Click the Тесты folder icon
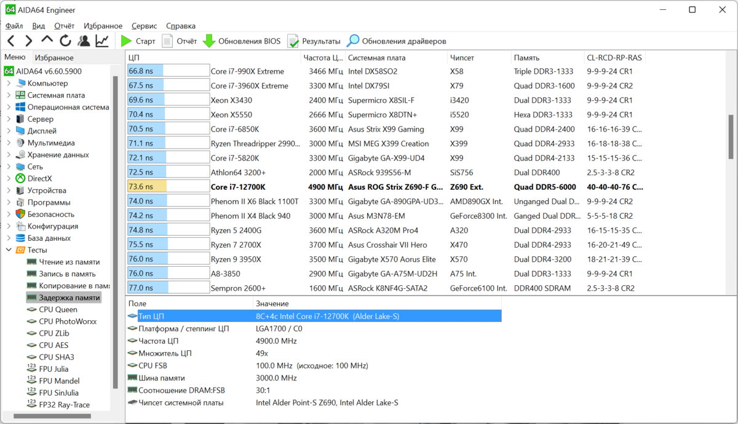The height and width of the screenshot is (424, 738). pyautogui.click(x=21, y=250)
